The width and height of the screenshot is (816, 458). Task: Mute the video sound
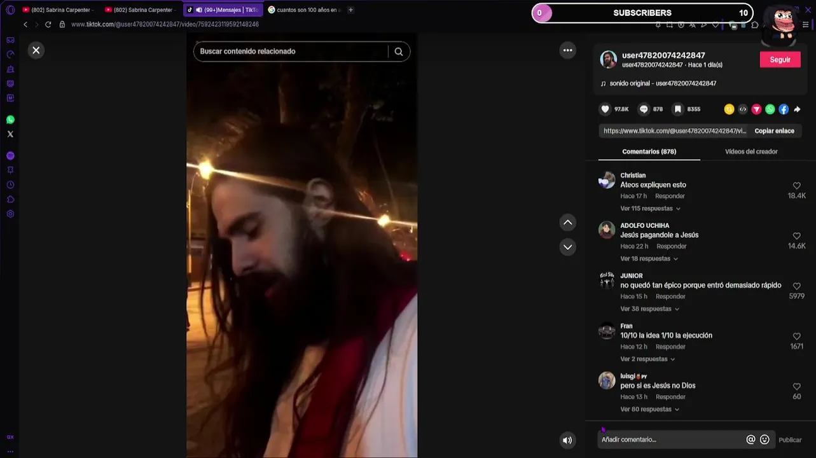point(567,440)
